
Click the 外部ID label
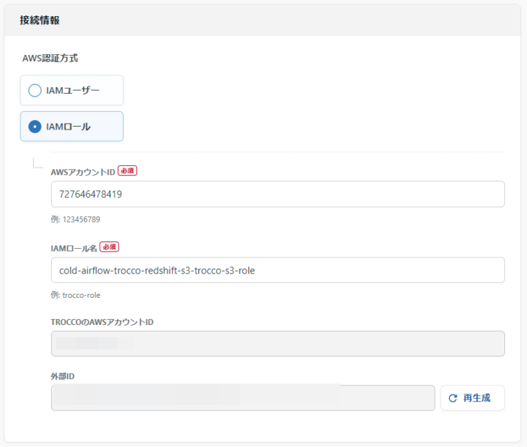(62, 376)
